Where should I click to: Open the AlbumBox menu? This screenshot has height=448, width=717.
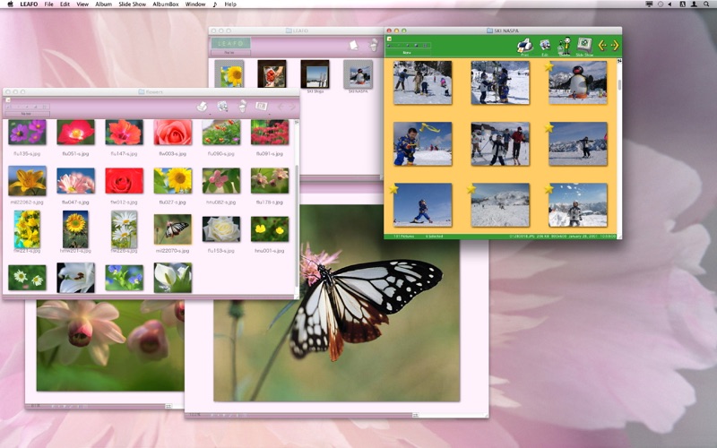click(166, 4)
